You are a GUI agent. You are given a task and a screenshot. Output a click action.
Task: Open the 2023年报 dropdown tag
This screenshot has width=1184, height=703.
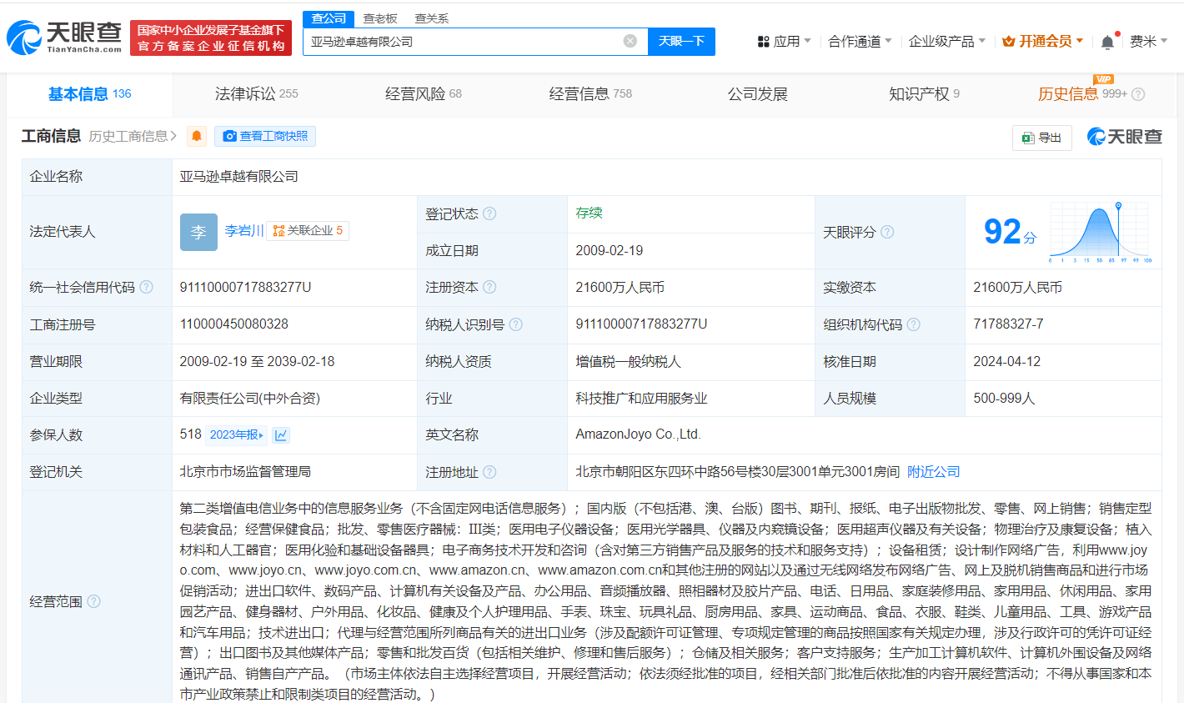click(237, 434)
